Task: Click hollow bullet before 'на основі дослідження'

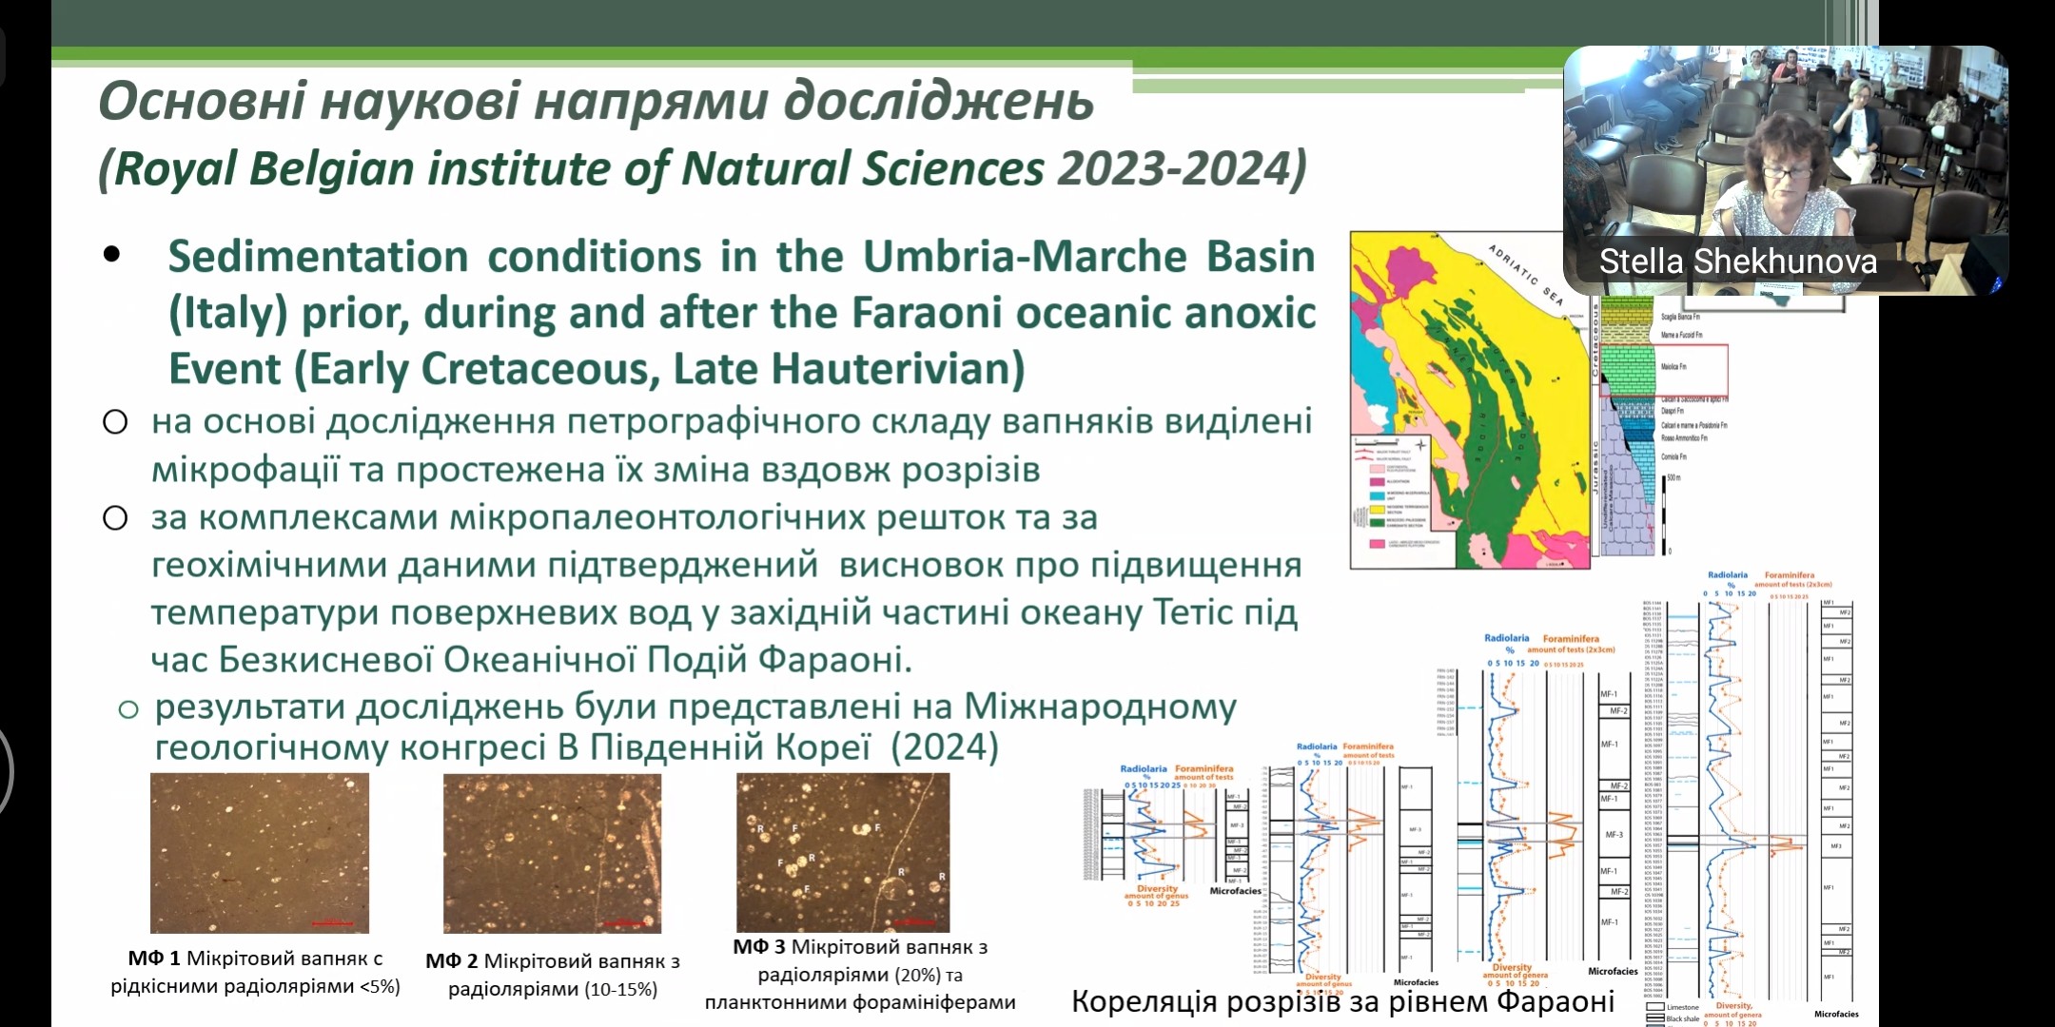Action: tap(115, 422)
